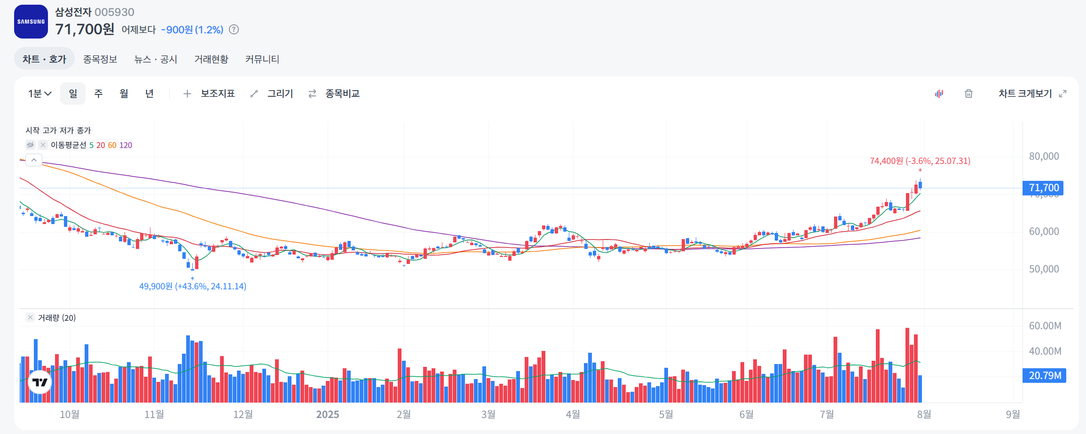Select the 주 weekly chart period
This screenshot has width=1086, height=434.
98,93
